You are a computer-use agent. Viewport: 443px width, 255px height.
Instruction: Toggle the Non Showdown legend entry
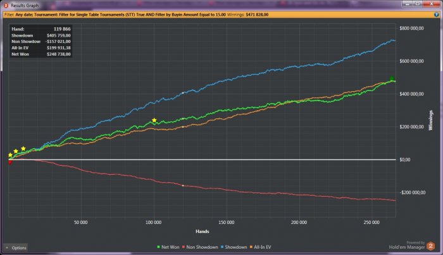(x=200, y=247)
